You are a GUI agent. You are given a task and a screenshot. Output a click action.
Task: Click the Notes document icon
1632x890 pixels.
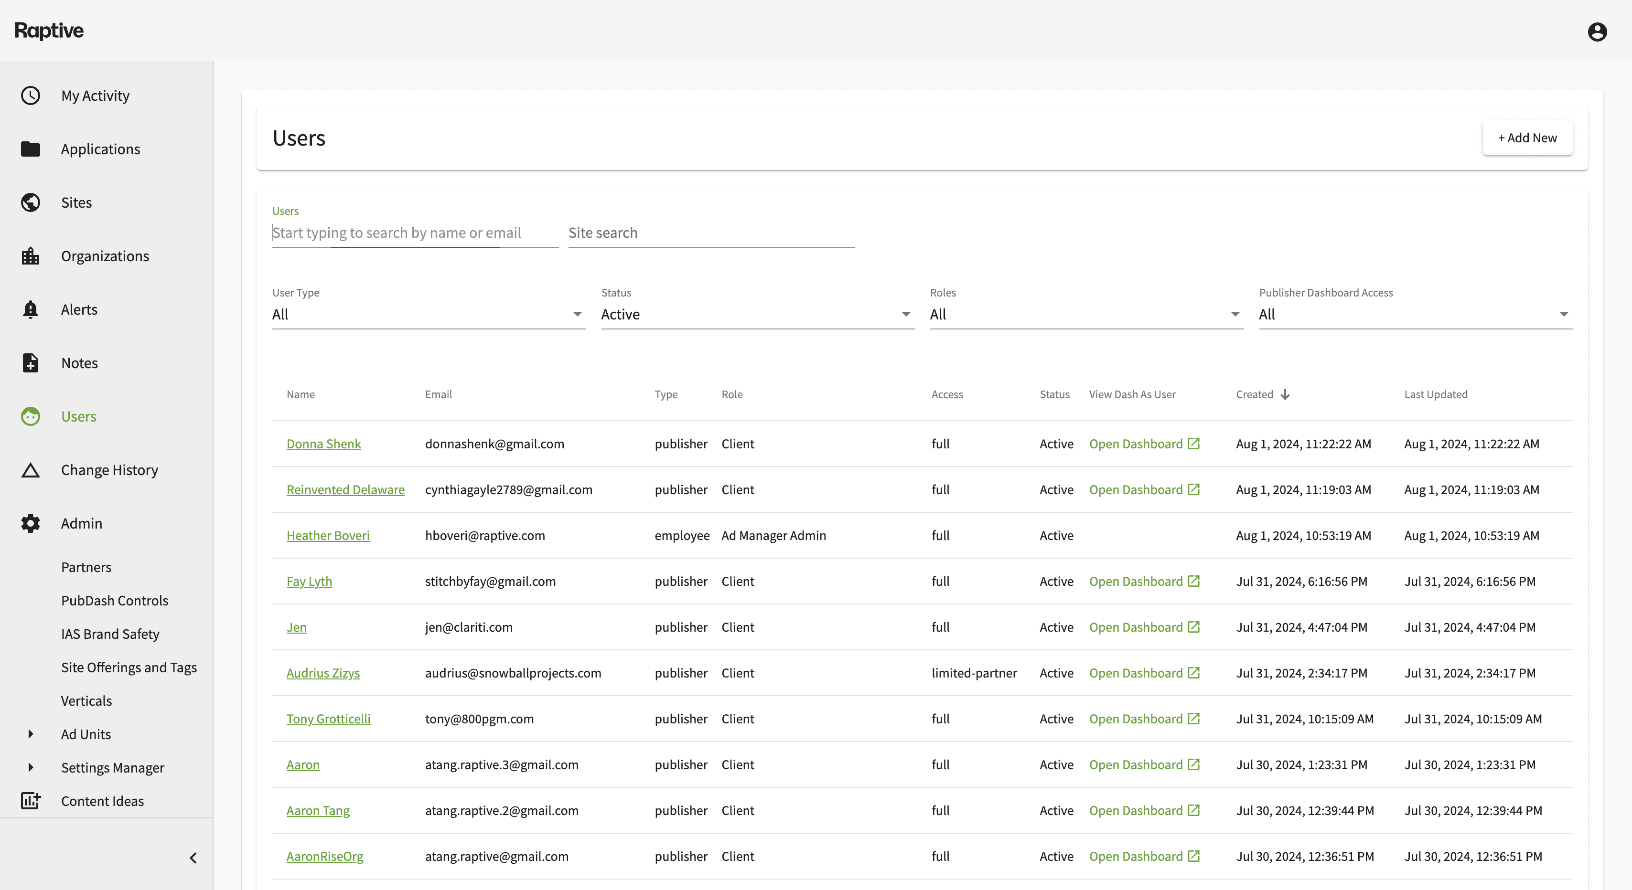[31, 363]
